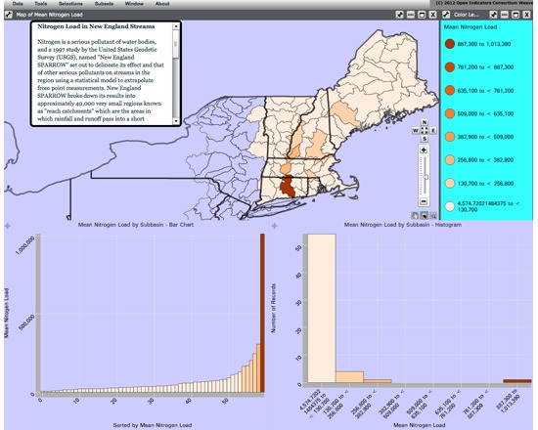
Task: Select the lowest legend bin 4,574.72
Action: pos(482,206)
